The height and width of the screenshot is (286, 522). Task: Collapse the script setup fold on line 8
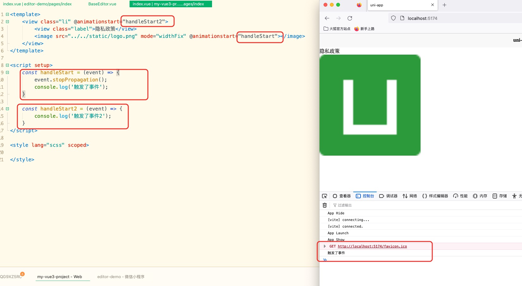pyautogui.click(x=7, y=65)
